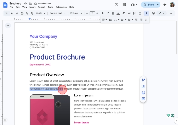This screenshot has height=125, width=178.
Task: Redo the last action
Action: click(17, 14)
